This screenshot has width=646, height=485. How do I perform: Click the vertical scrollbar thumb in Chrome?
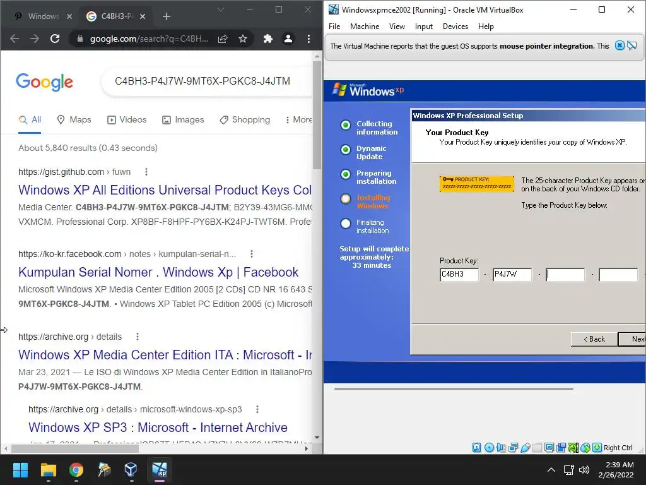(317, 115)
